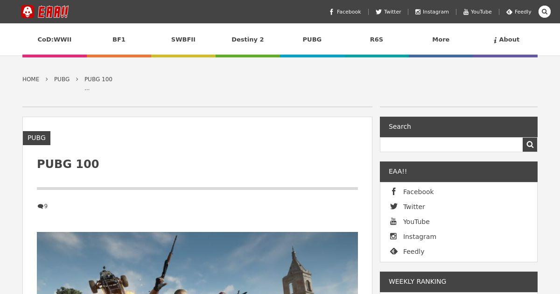Viewport: 560px width, 294px height.
Task: Click the Facebook icon in top bar
Action: [331, 12]
